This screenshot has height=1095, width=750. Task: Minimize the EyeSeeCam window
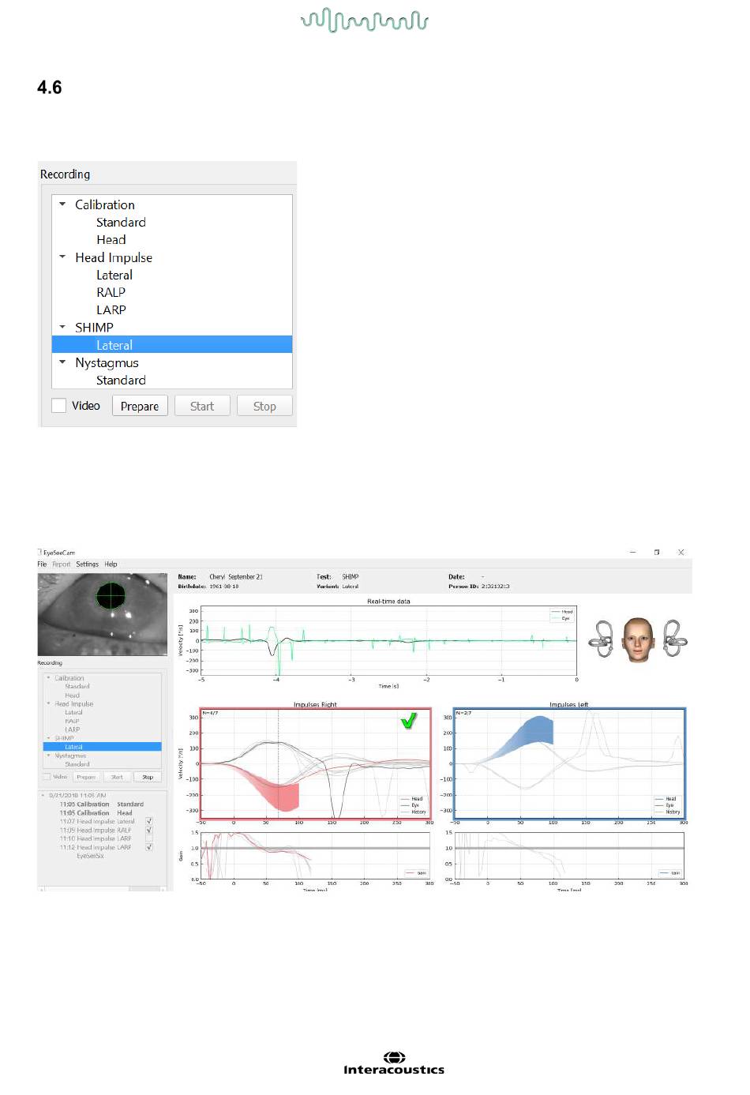coord(632,552)
